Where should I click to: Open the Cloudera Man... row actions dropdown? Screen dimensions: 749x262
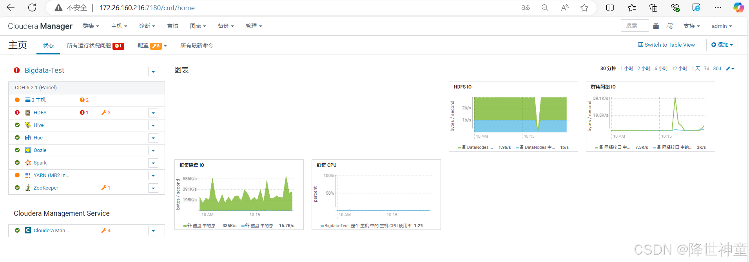(x=153, y=231)
